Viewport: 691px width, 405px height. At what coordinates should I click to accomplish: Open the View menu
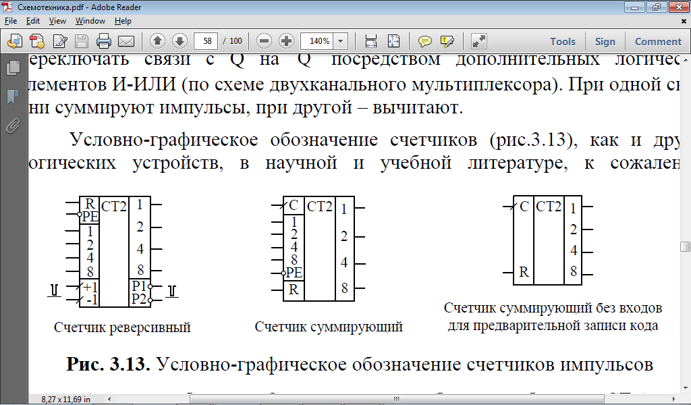click(x=57, y=21)
